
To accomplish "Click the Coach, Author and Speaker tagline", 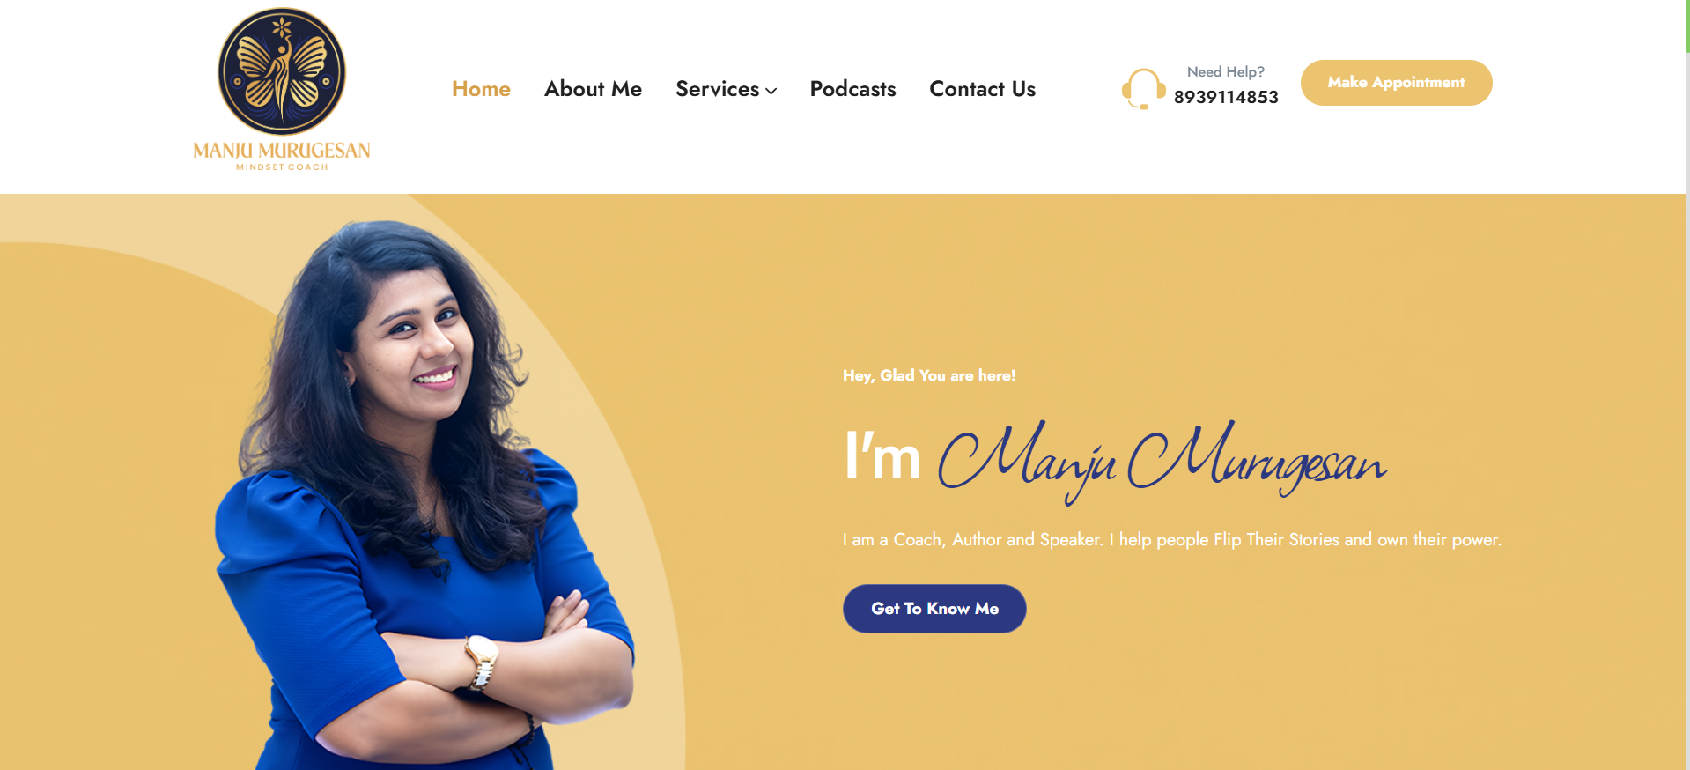I will point(1171,539).
